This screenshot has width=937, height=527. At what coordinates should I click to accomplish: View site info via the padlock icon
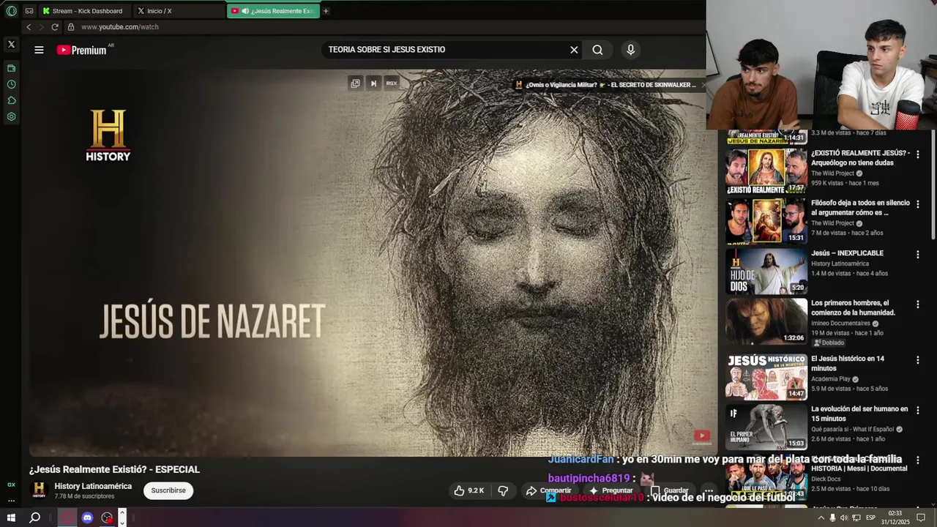click(71, 27)
